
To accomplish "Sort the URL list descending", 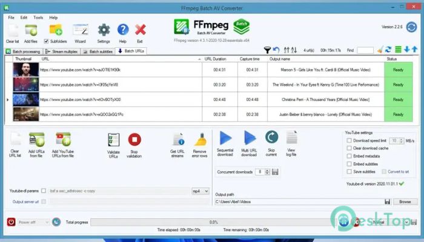I will coord(294,50).
